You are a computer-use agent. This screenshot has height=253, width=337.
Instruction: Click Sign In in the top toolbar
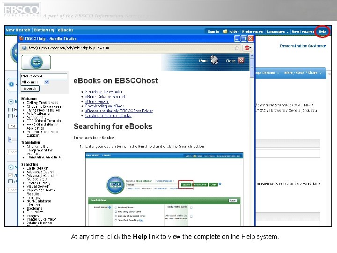[x=213, y=31]
